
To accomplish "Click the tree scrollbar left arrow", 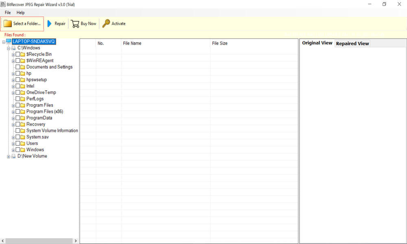I will pos(2,241).
